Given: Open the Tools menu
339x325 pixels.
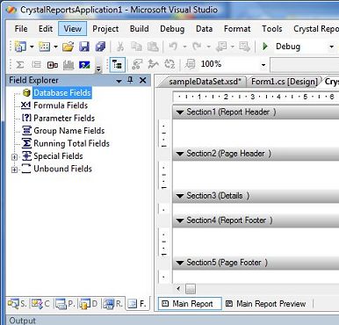Looking at the screenshot, I should tap(272, 29).
